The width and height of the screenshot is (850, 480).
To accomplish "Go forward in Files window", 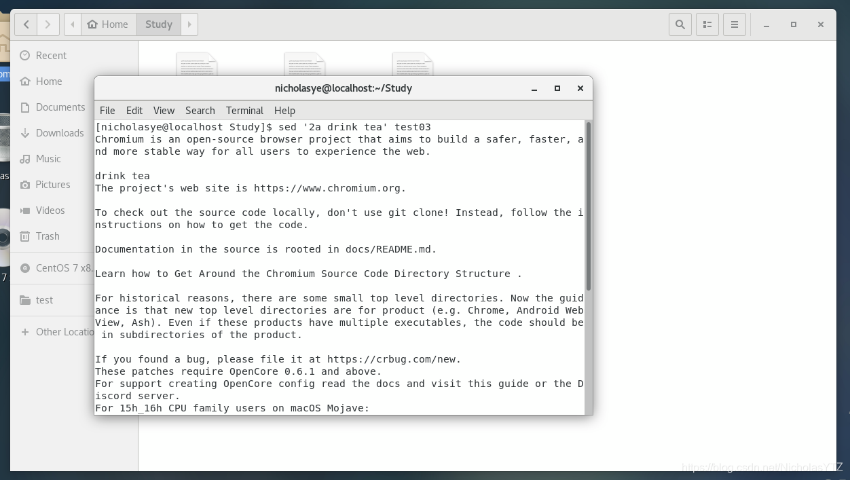I will pyautogui.click(x=48, y=24).
